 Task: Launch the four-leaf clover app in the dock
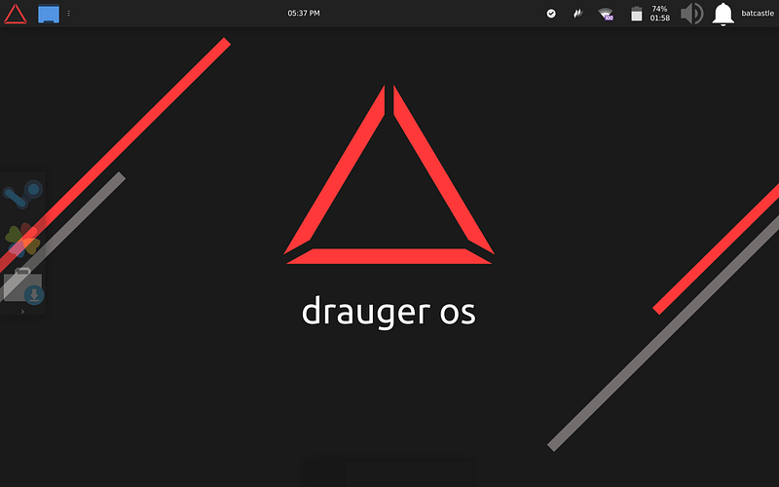pos(22,241)
